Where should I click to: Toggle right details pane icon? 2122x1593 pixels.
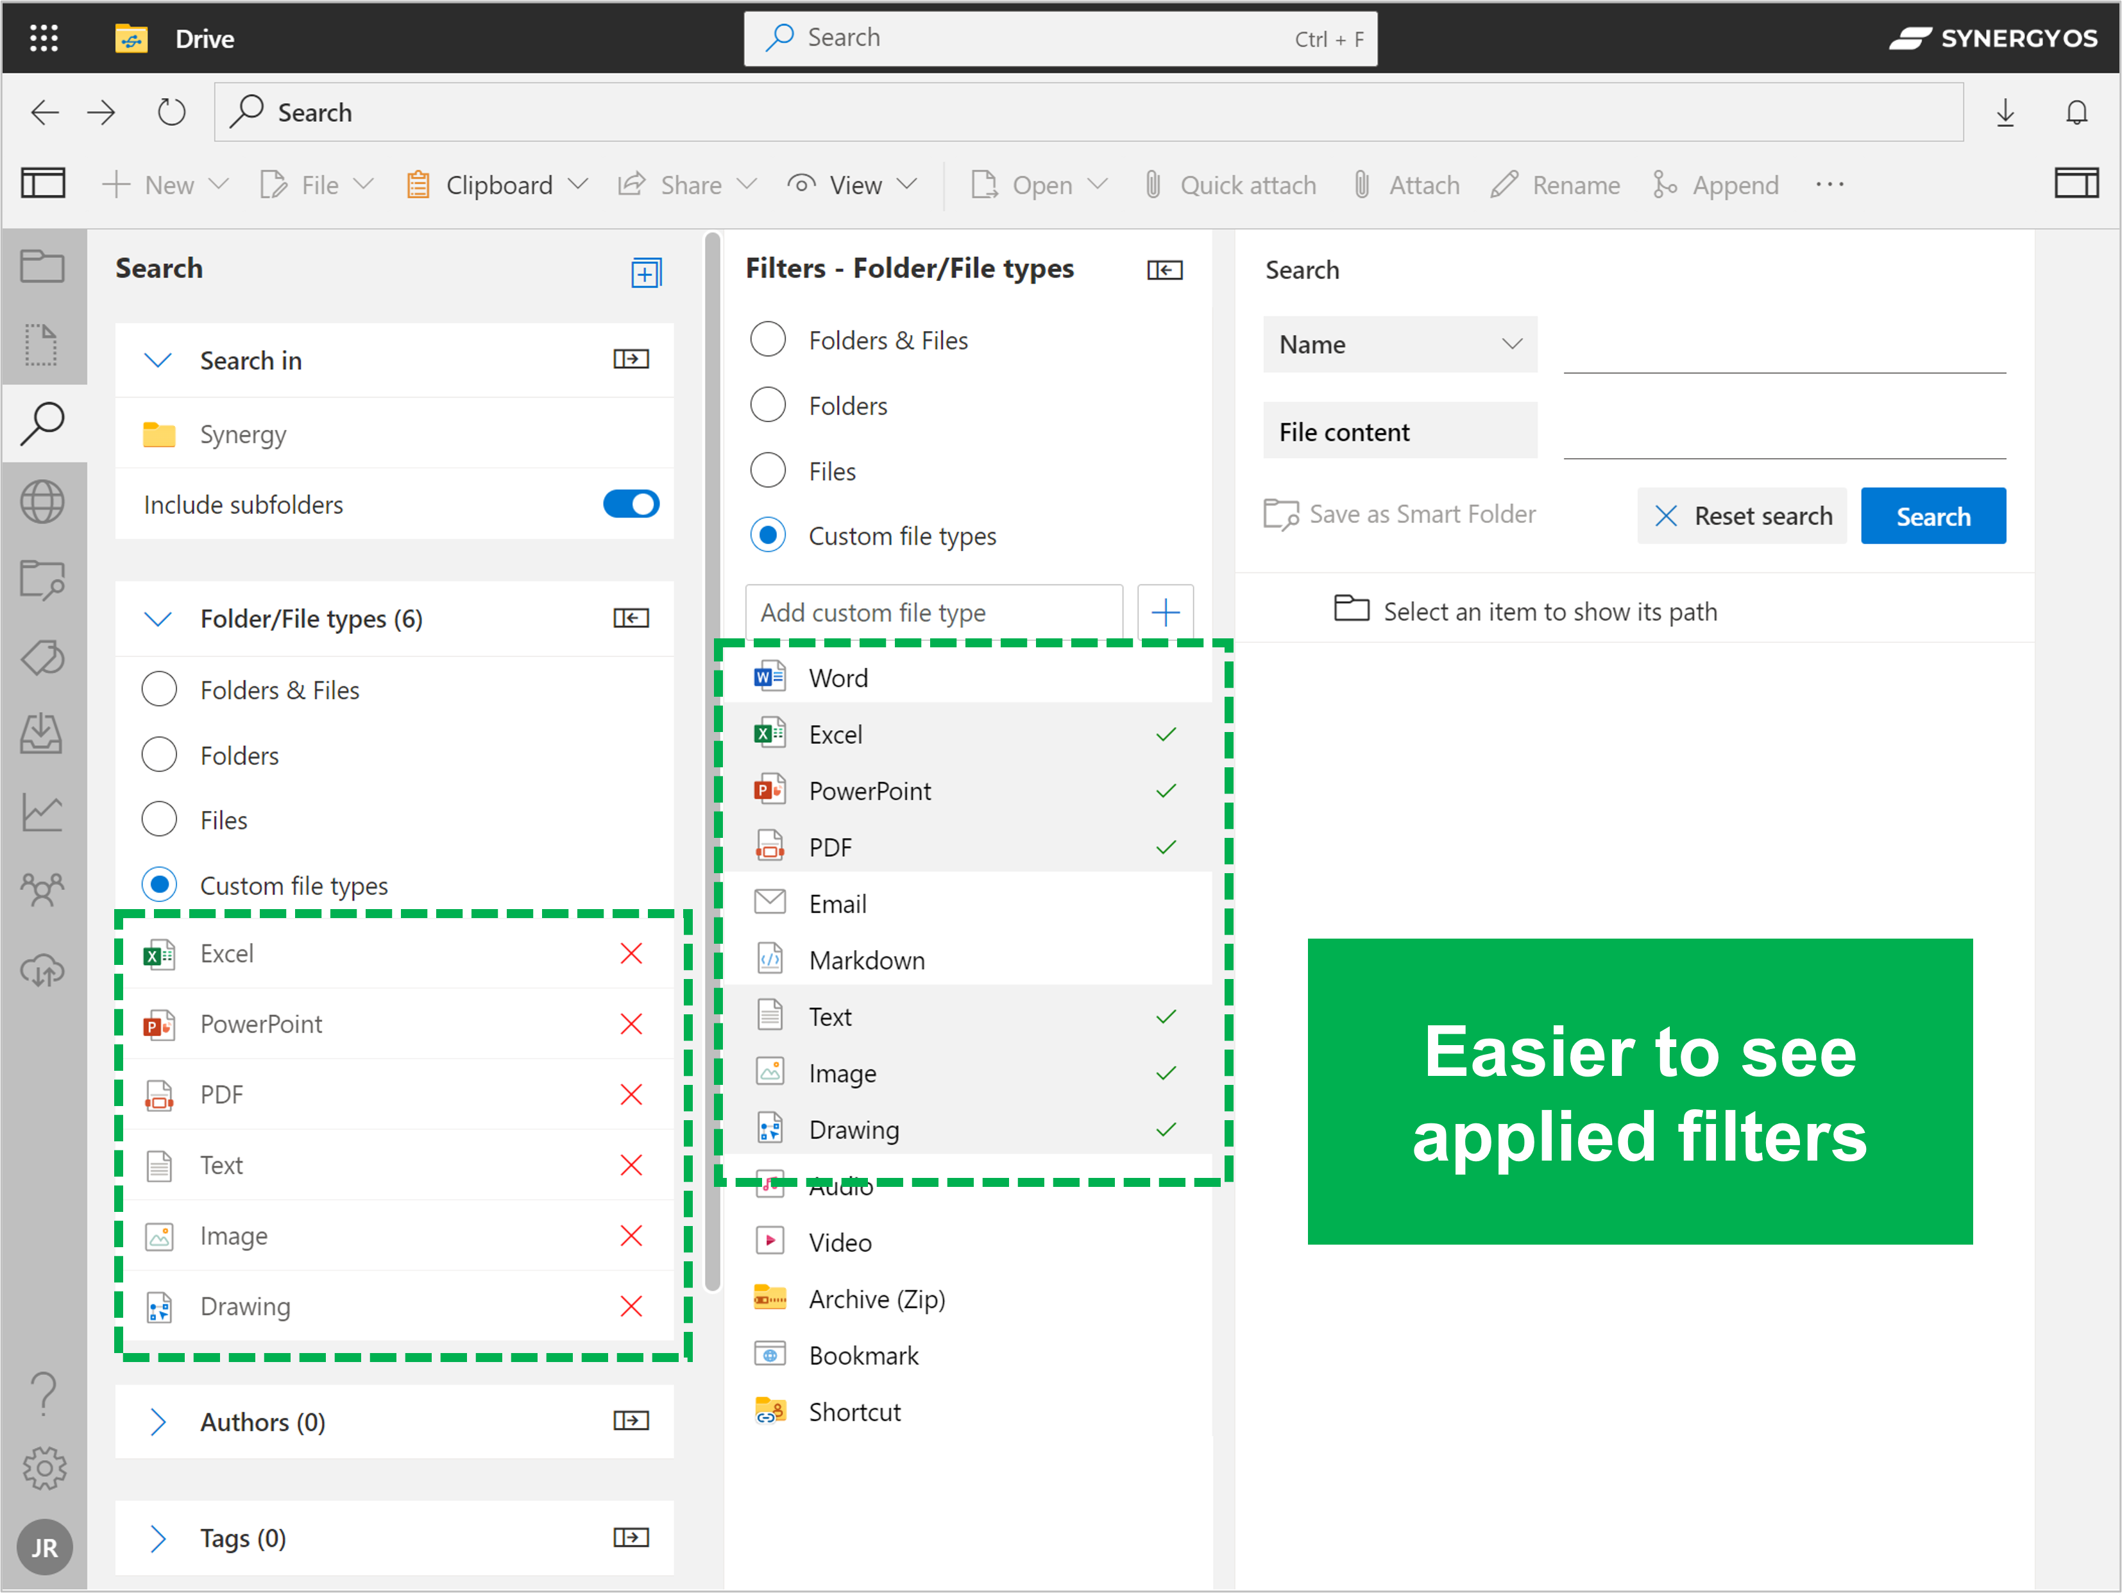2076,183
